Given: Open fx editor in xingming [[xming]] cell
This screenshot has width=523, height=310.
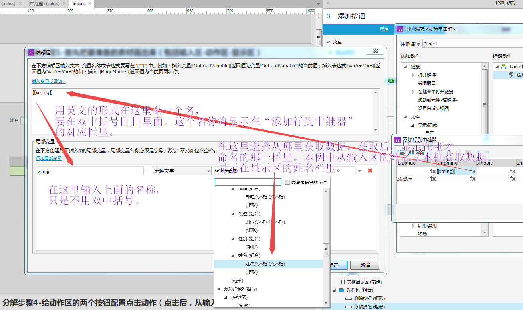Looking at the screenshot, I should 473,171.
